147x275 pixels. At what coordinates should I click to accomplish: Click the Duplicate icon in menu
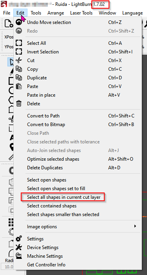pos(19,77)
